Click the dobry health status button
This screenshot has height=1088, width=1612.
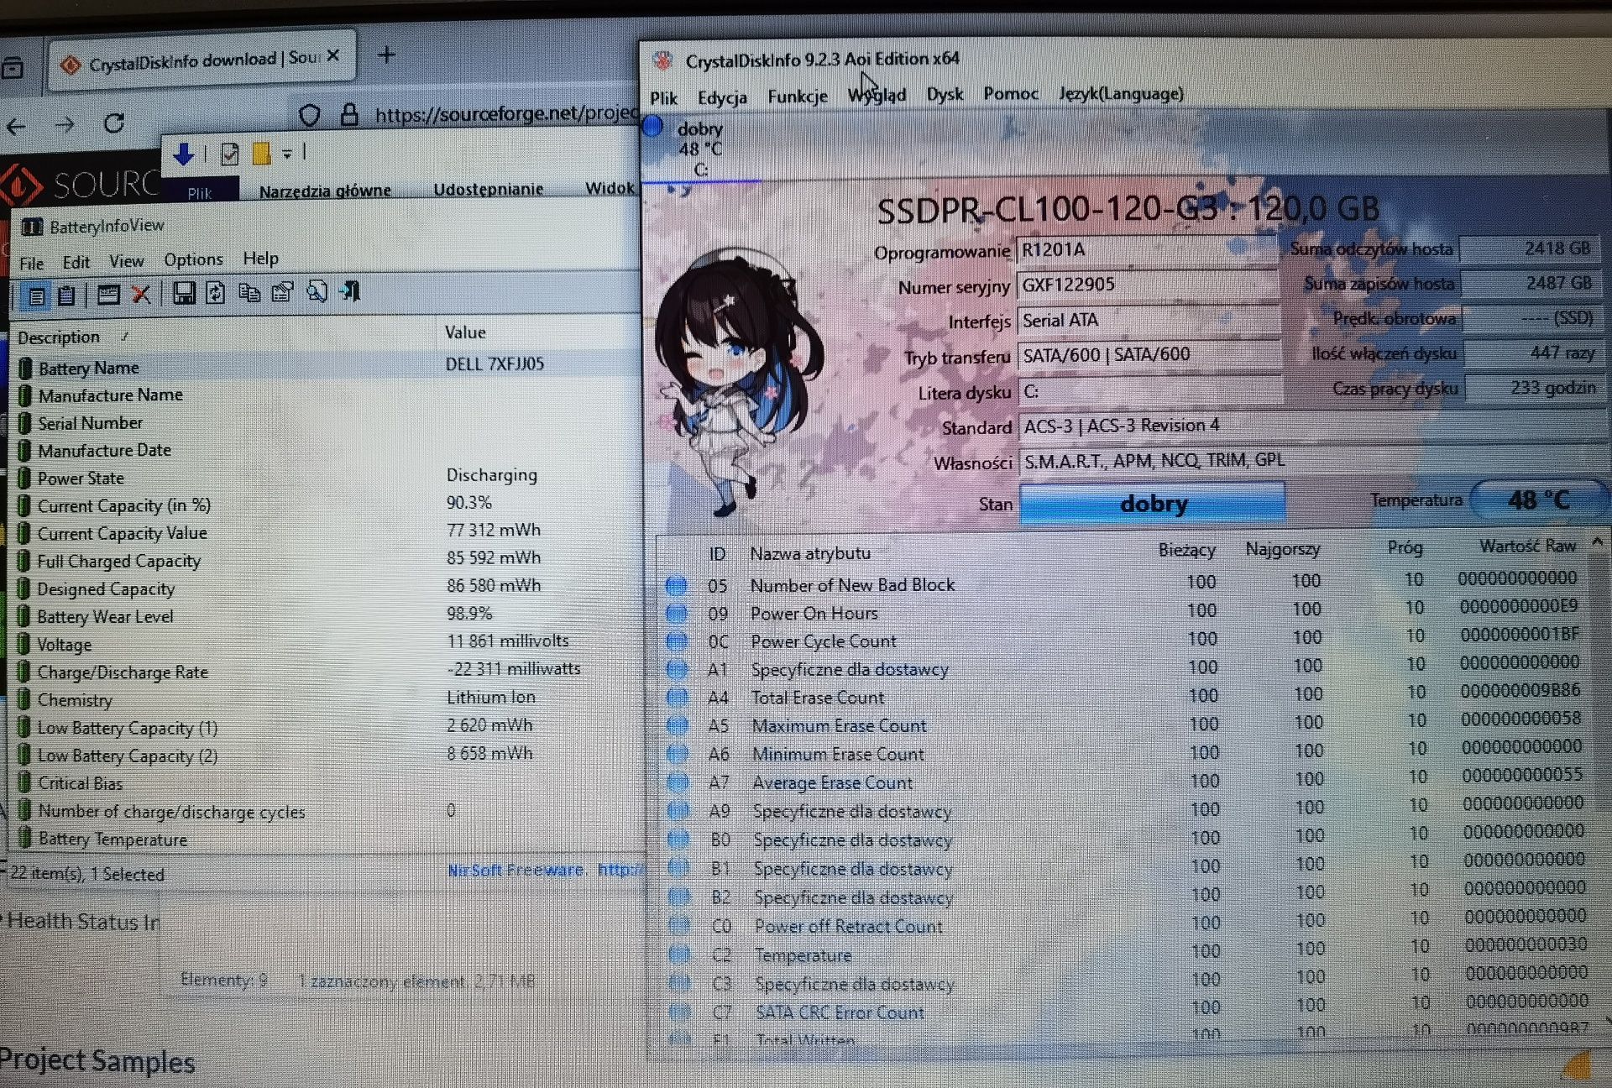point(1152,504)
